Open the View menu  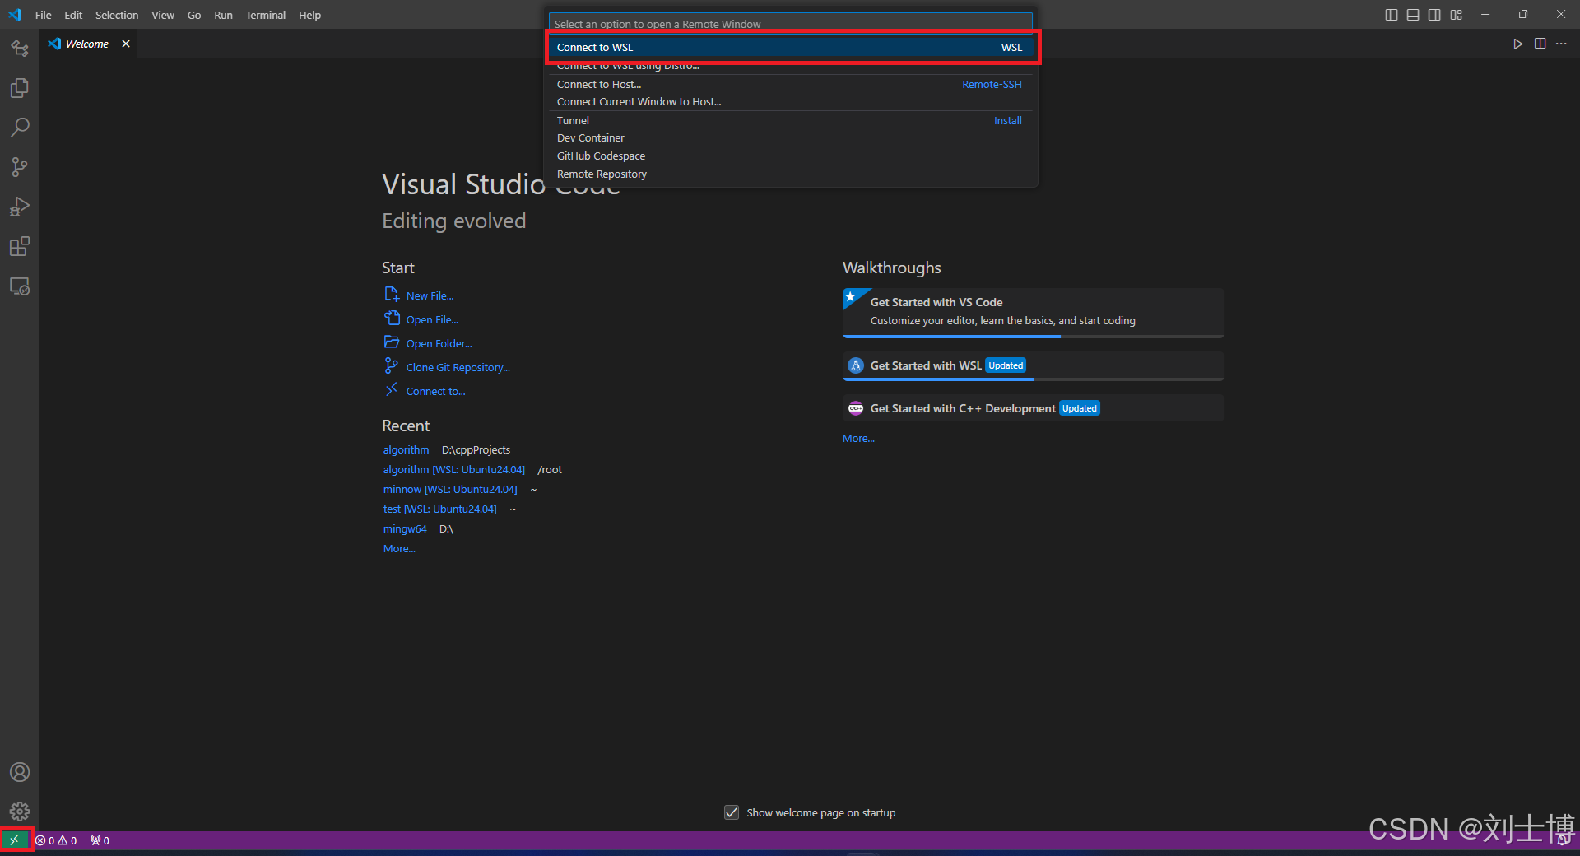pos(163,15)
